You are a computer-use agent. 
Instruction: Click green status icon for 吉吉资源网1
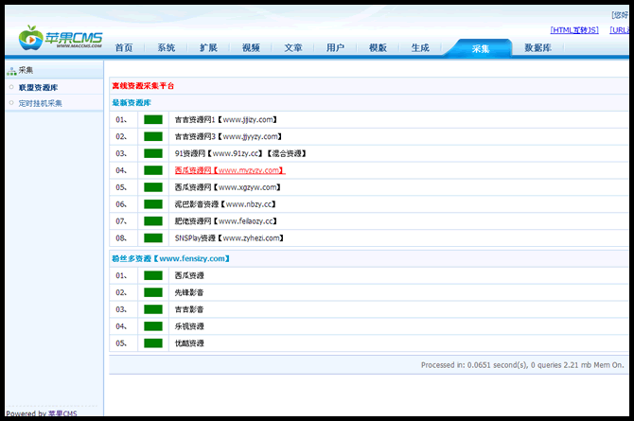pyautogui.click(x=152, y=120)
